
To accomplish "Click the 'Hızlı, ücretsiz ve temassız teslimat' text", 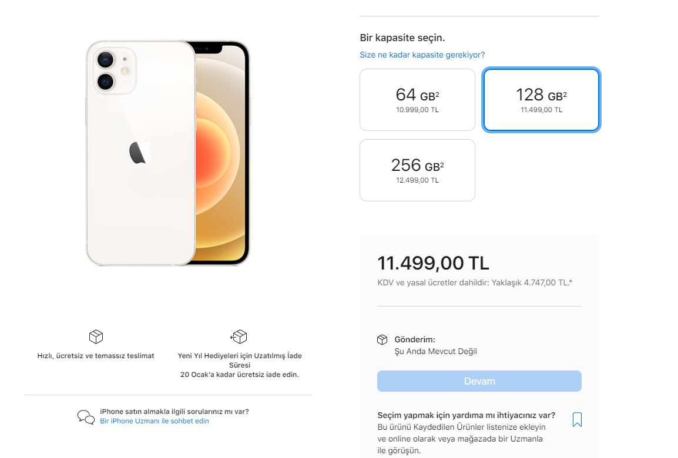I will 96,356.
